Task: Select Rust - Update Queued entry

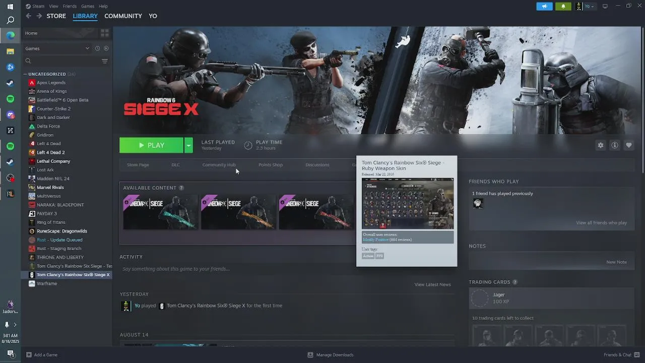Action: coord(59,240)
